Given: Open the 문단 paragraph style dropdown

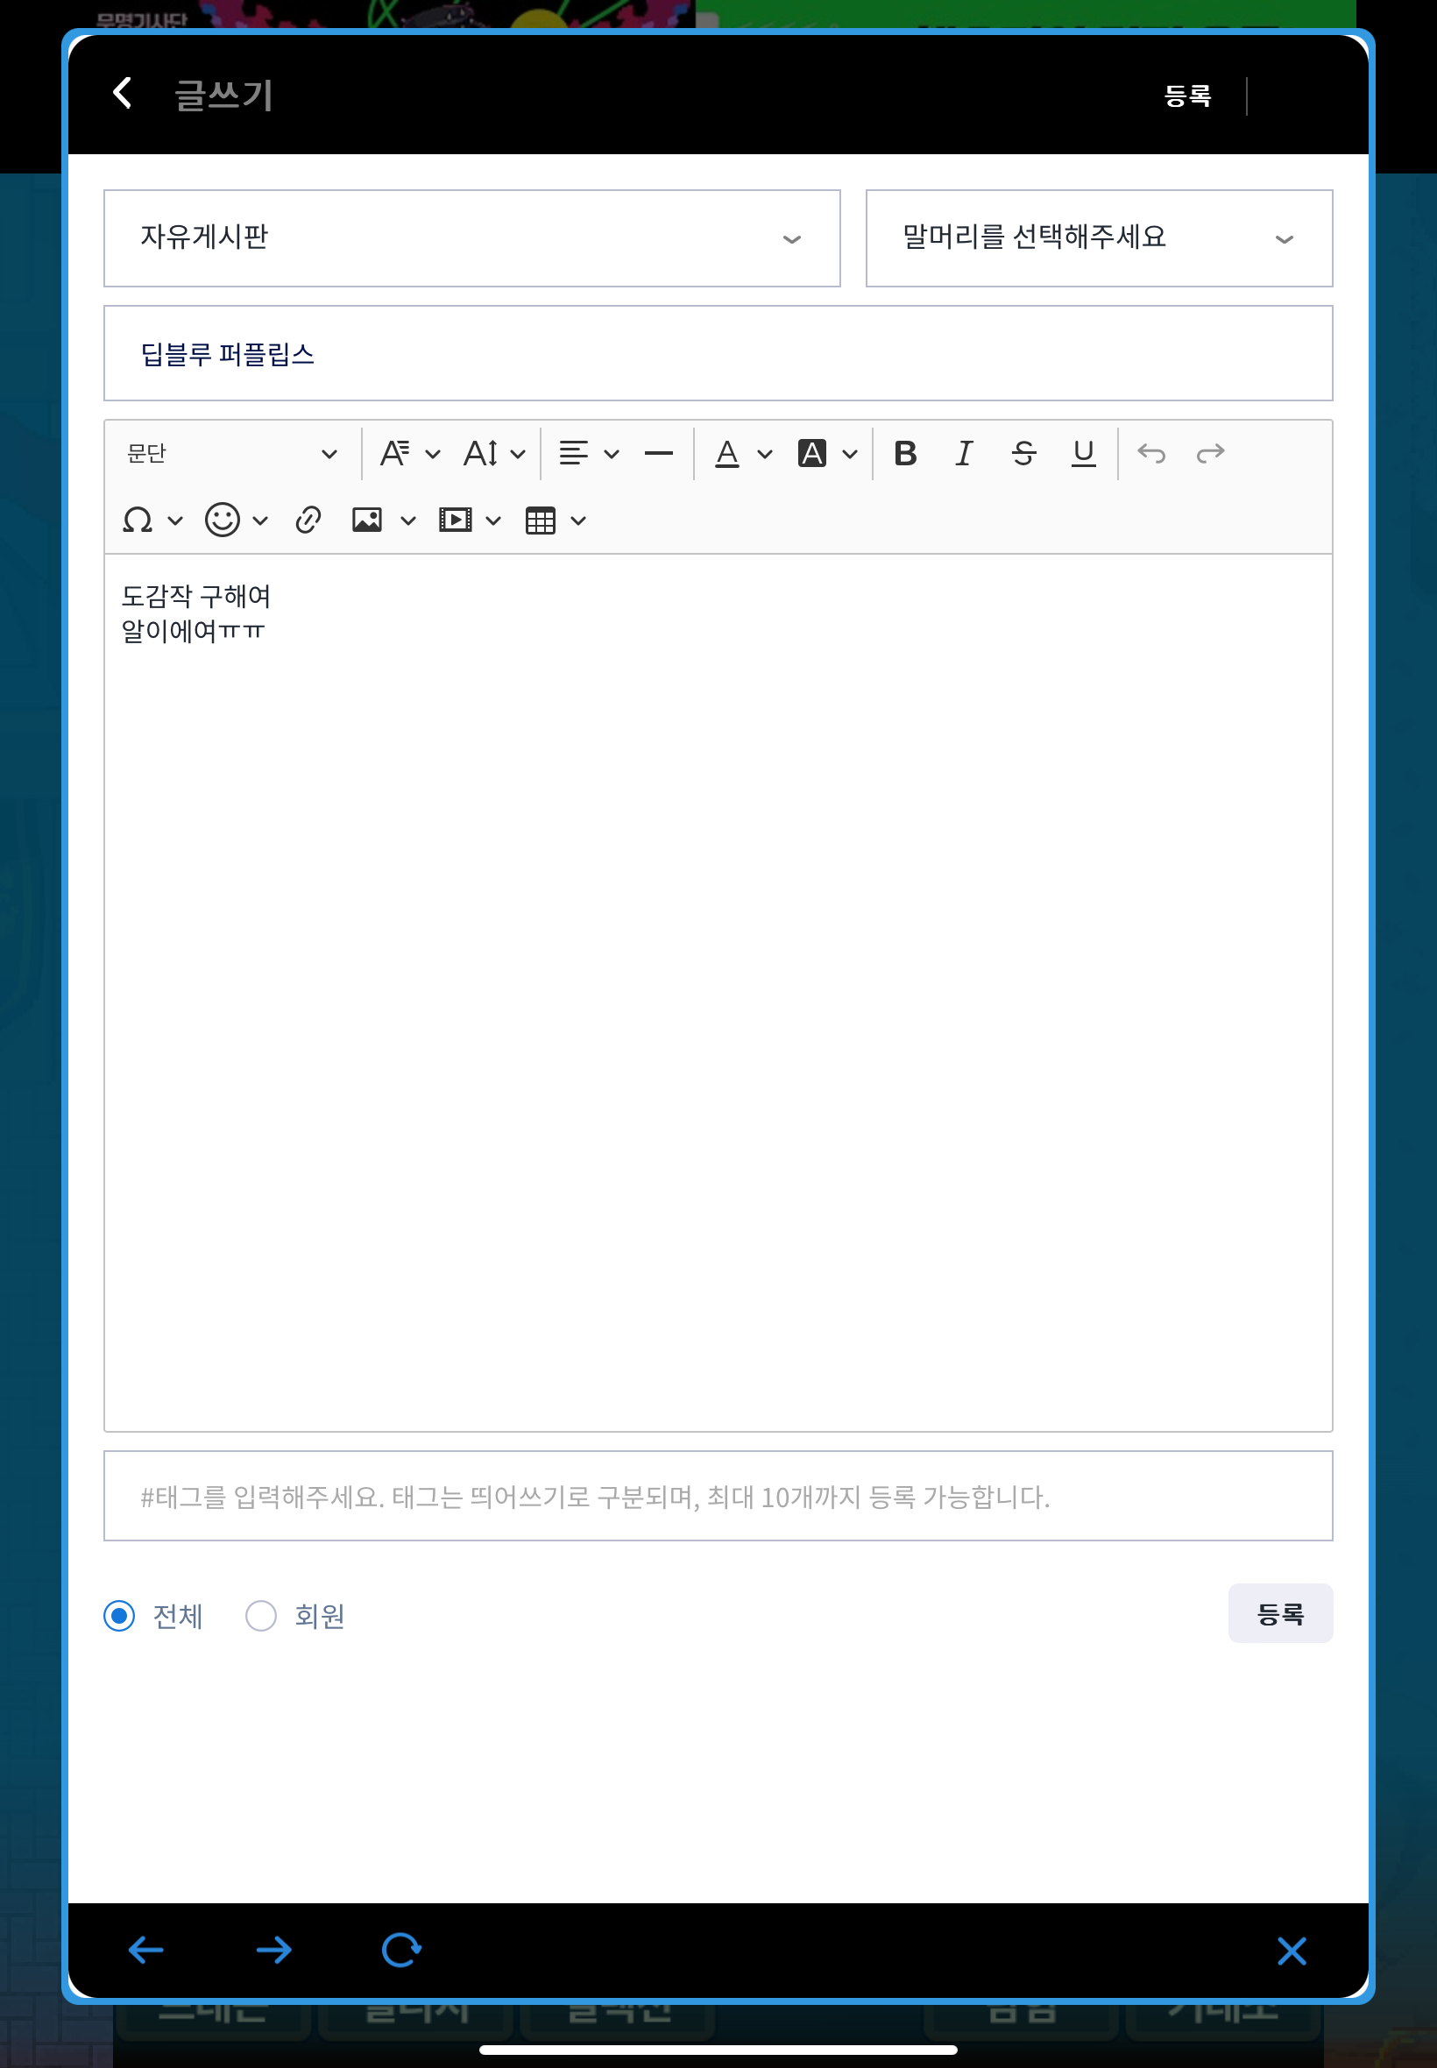Looking at the screenshot, I should pyautogui.click(x=232, y=453).
